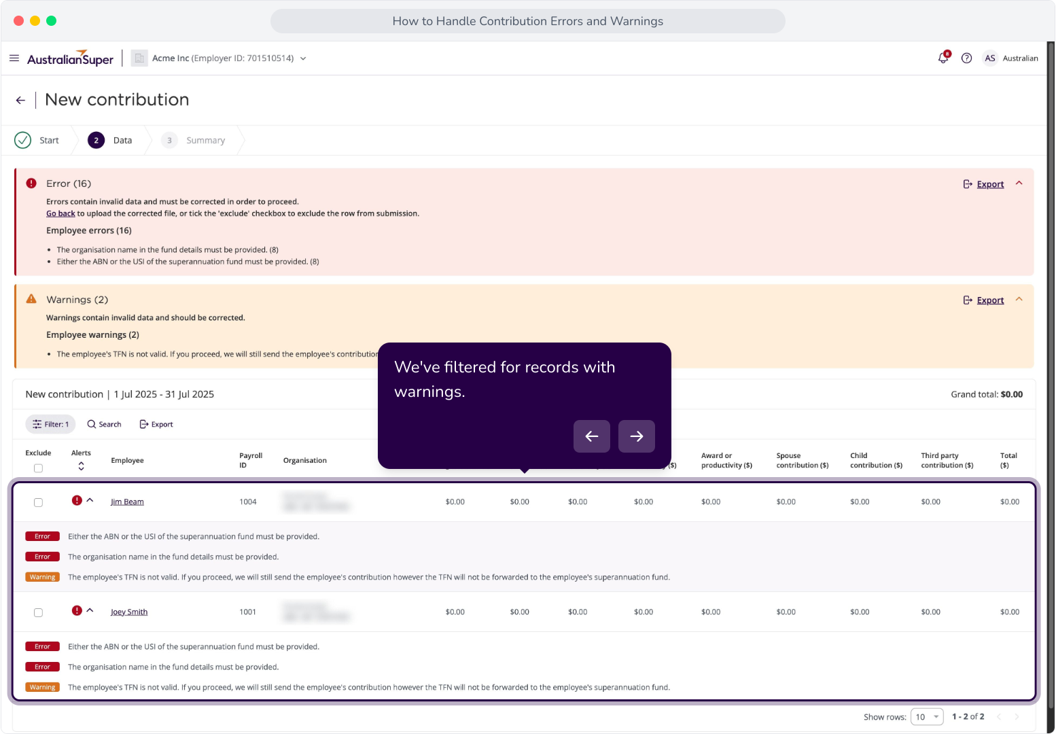
Task: Click the macOS green maximize button
Action: 51,21
